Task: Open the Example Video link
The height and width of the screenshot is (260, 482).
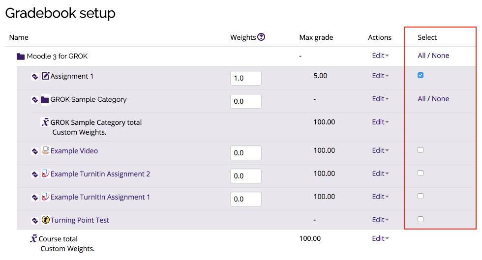Action: (x=74, y=151)
